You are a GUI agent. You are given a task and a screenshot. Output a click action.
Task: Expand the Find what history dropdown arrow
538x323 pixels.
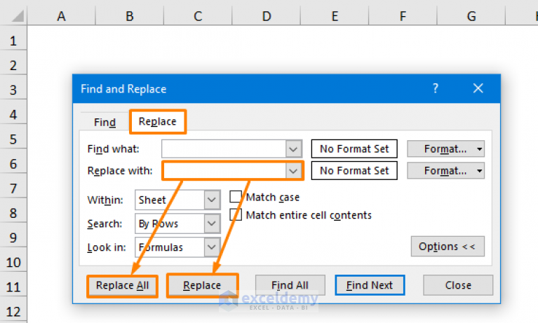click(293, 149)
